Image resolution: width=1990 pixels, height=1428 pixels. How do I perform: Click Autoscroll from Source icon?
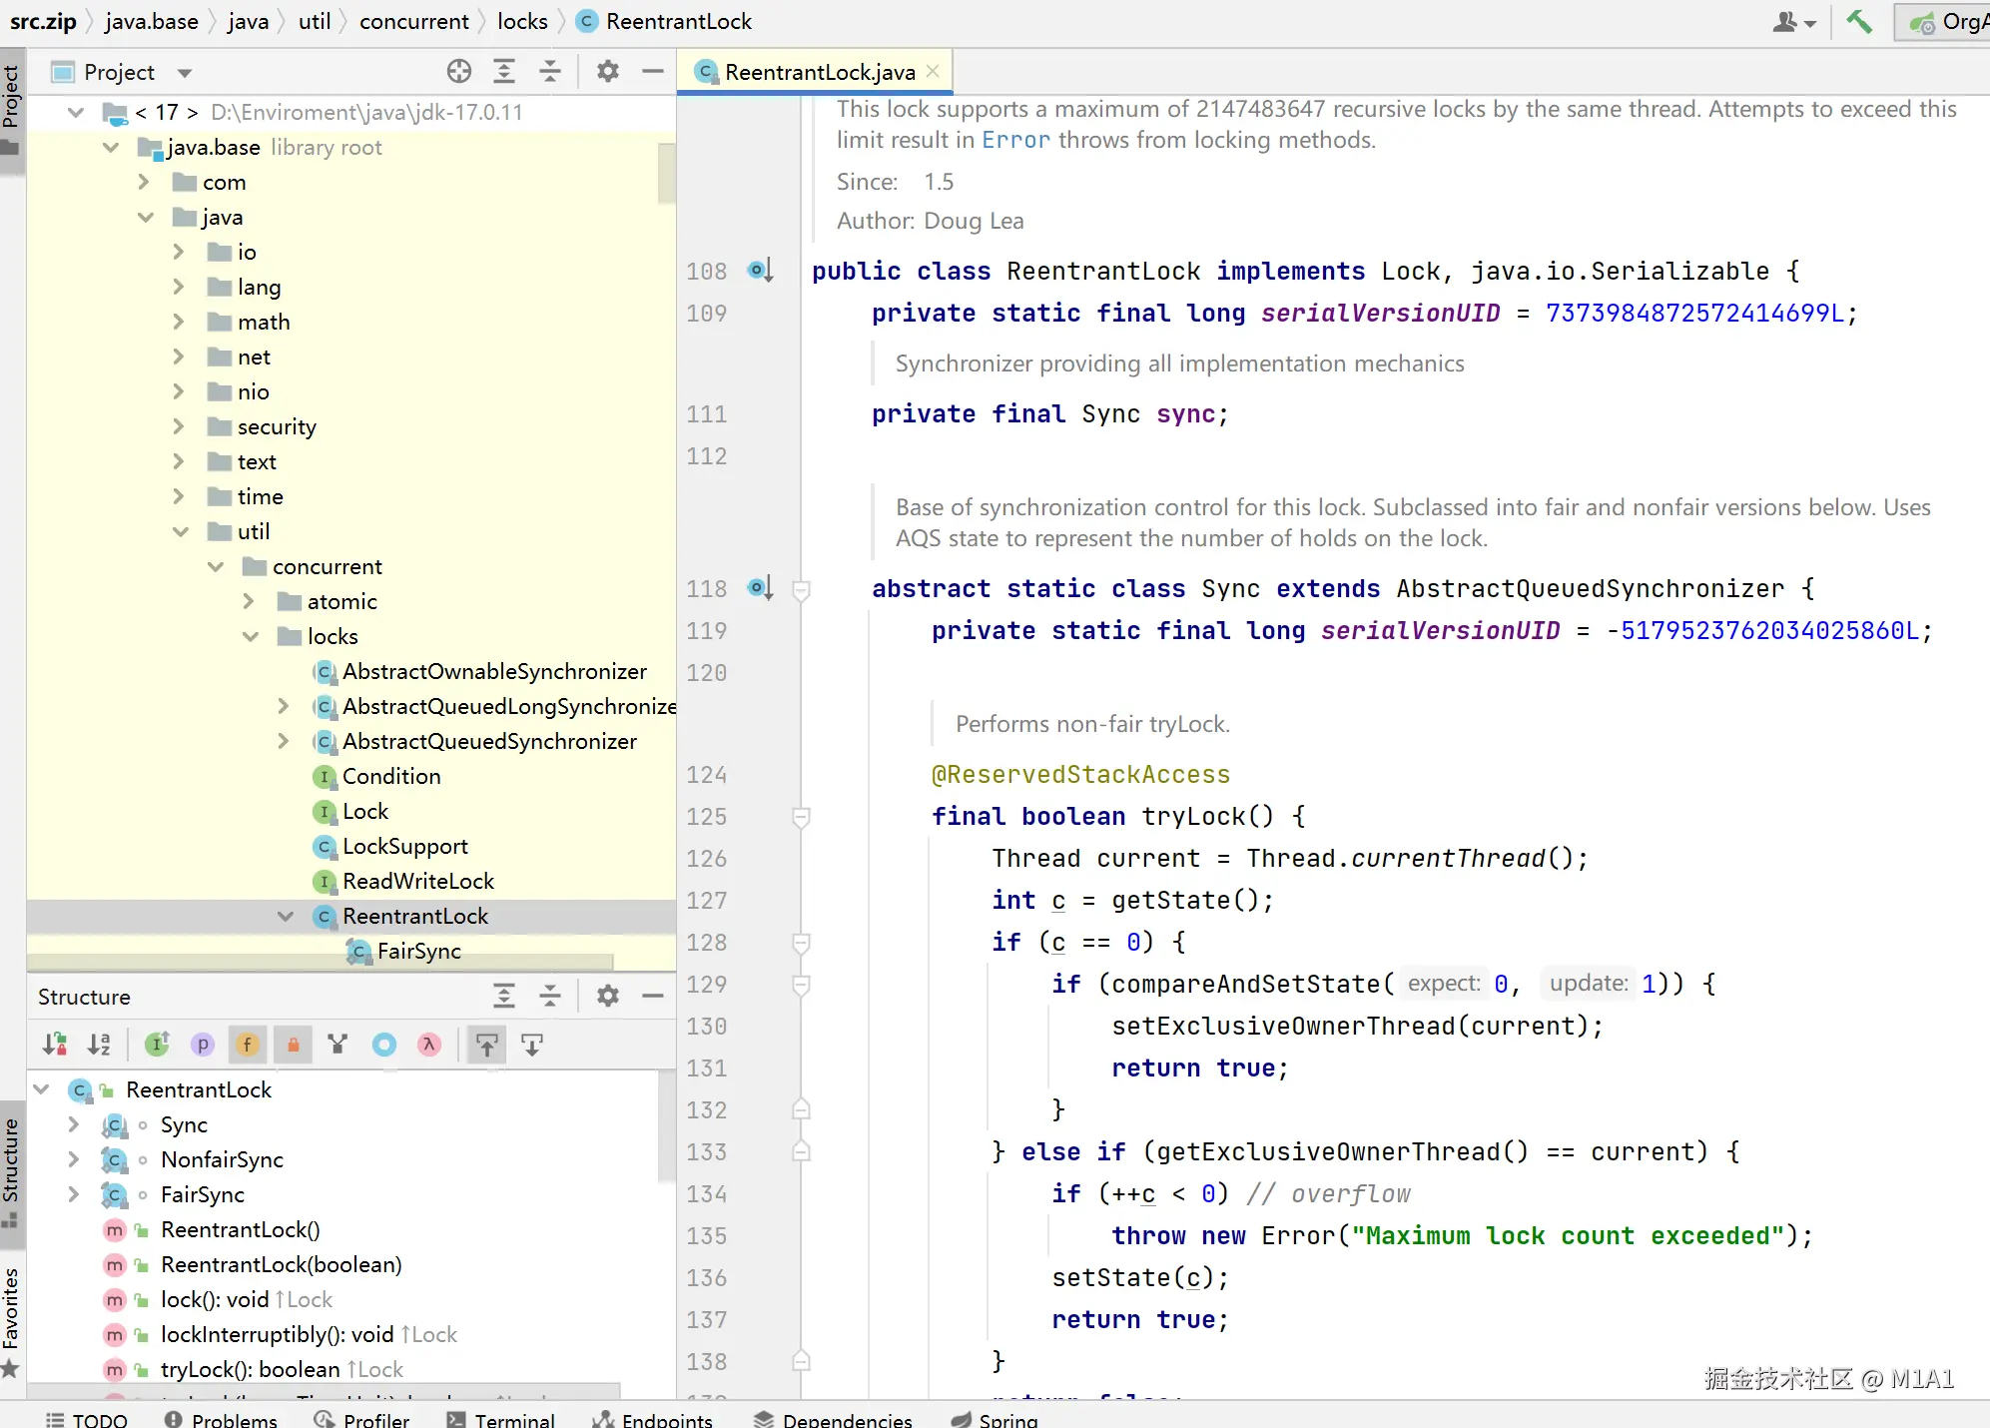click(x=532, y=1045)
